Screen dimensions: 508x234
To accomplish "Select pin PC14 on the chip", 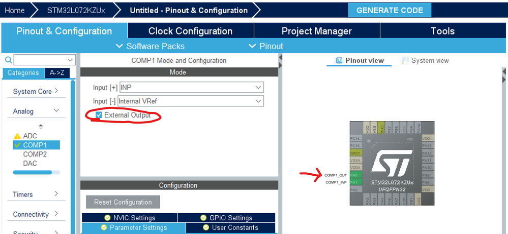I will click(x=356, y=138).
